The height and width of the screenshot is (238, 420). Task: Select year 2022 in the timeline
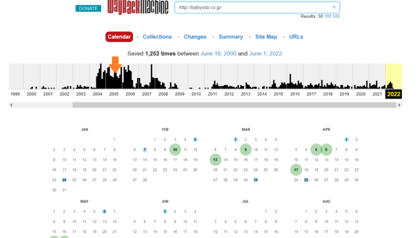coord(394,94)
